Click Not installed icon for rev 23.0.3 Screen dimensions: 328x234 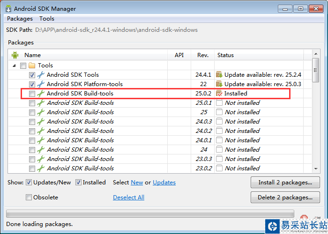coord(219,159)
